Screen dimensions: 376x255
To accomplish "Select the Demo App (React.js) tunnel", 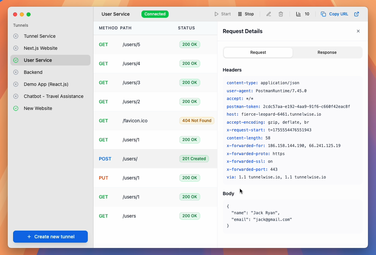I will click(x=45, y=84).
